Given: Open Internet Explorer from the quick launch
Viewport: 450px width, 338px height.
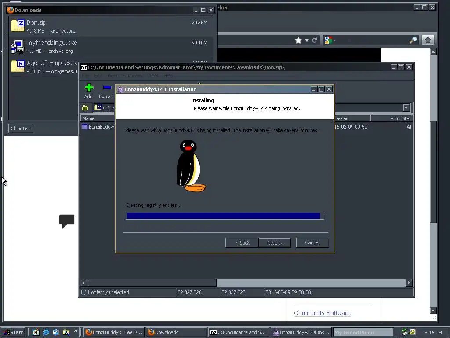Looking at the screenshot, I should tap(46, 332).
